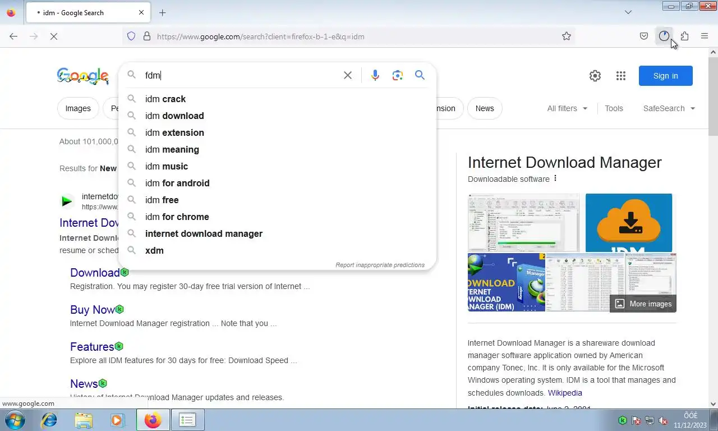Open the clock toolbar icon beside Pocket
This screenshot has width=718, height=431.
664,36
